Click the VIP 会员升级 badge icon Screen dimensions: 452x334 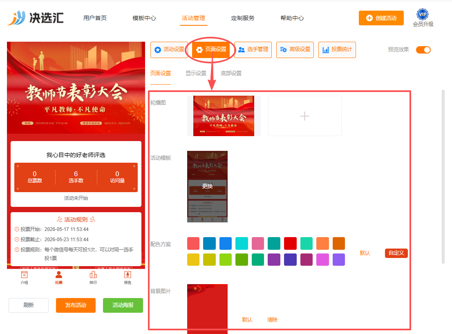tap(423, 14)
